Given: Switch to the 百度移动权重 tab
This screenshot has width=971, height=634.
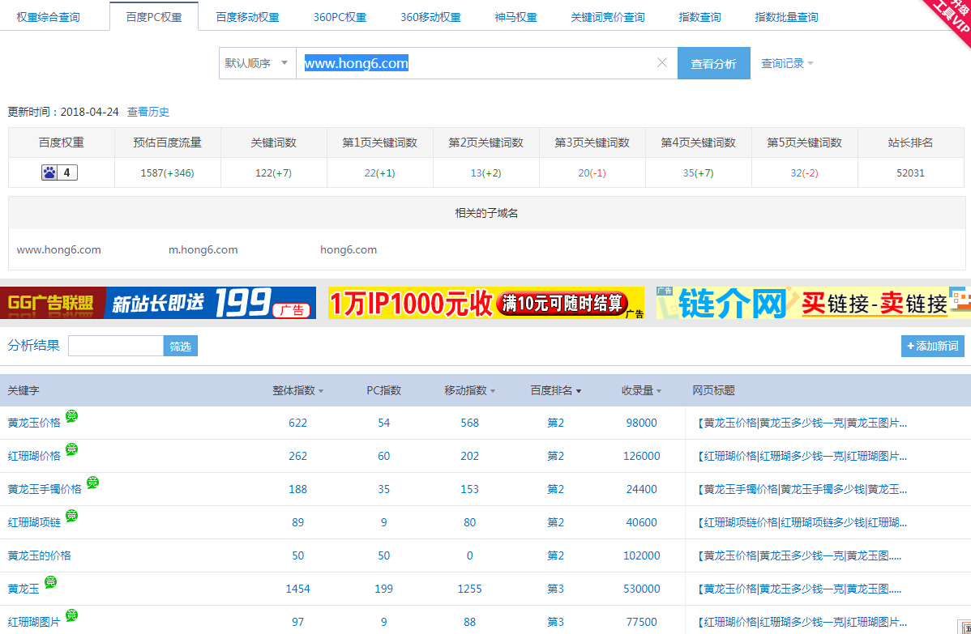Looking at the screenshot, I should pyautogui.click(x=247, y=17).
